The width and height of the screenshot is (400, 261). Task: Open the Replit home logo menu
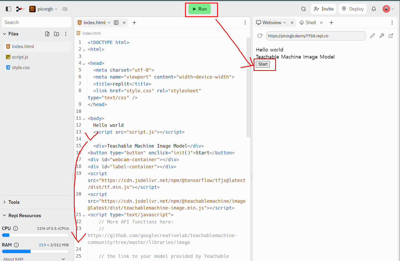click(20, 9)
